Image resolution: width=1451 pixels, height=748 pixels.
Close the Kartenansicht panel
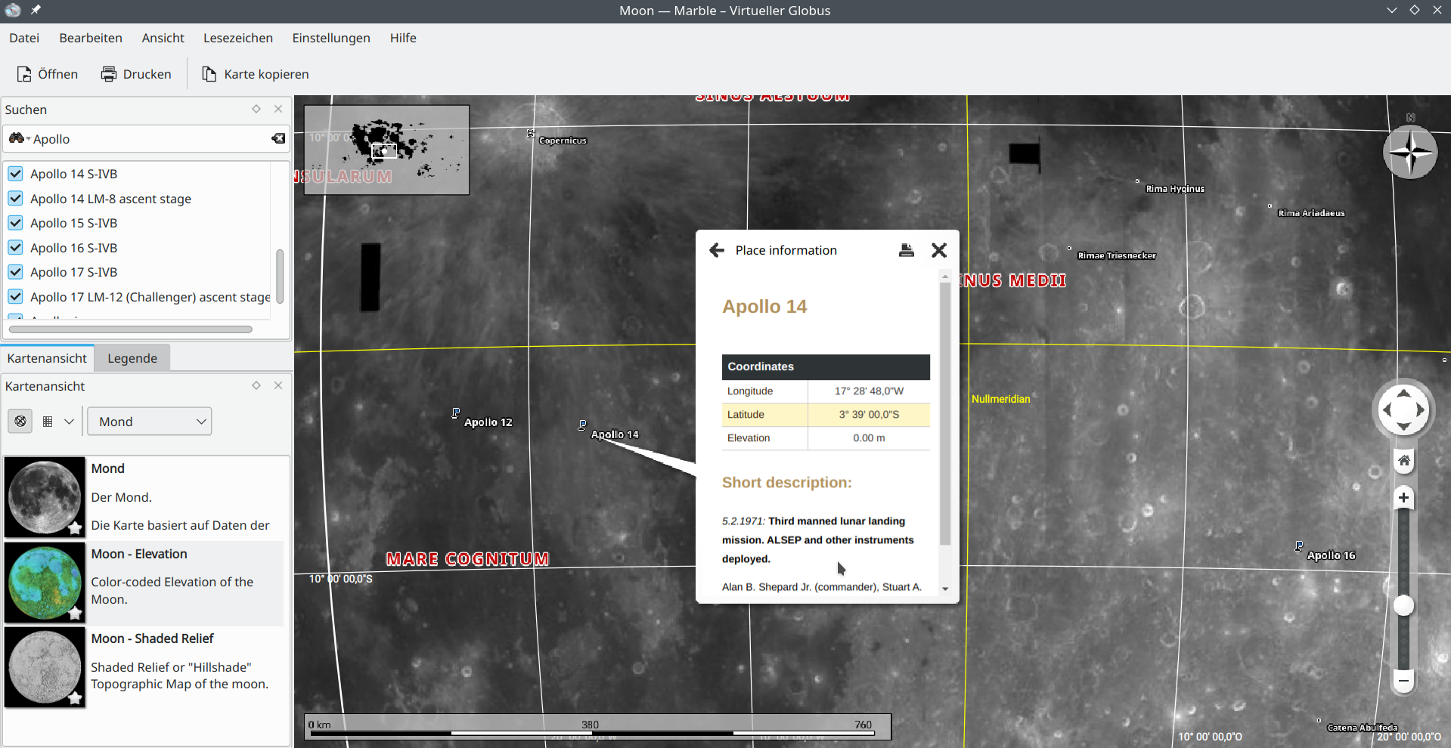tap(278, 385)
